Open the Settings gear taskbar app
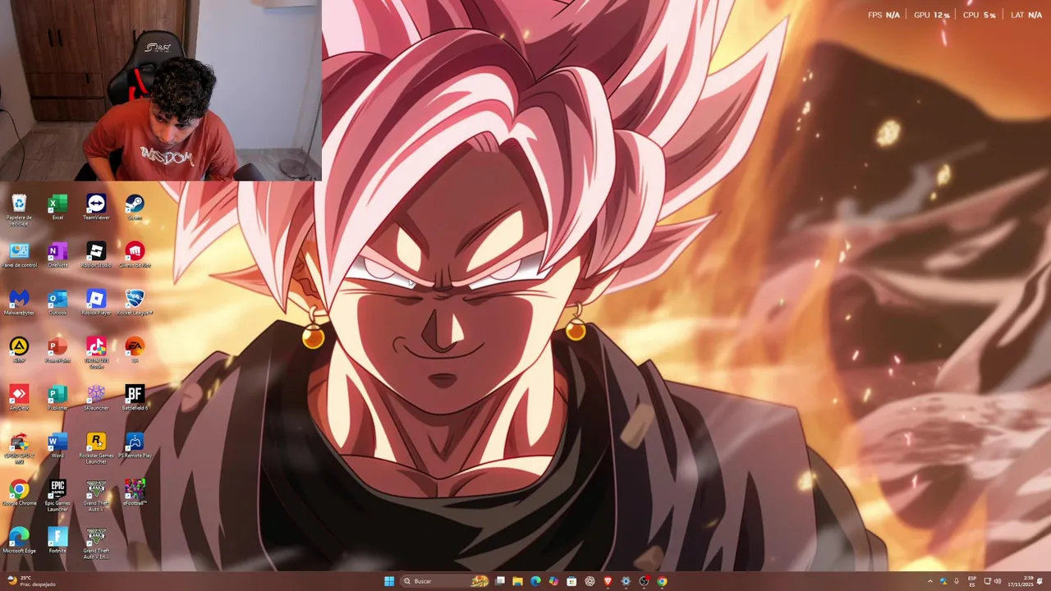The height and width of the screenshot is (591, 1051). pyautogui.click(x=626, y=581)
